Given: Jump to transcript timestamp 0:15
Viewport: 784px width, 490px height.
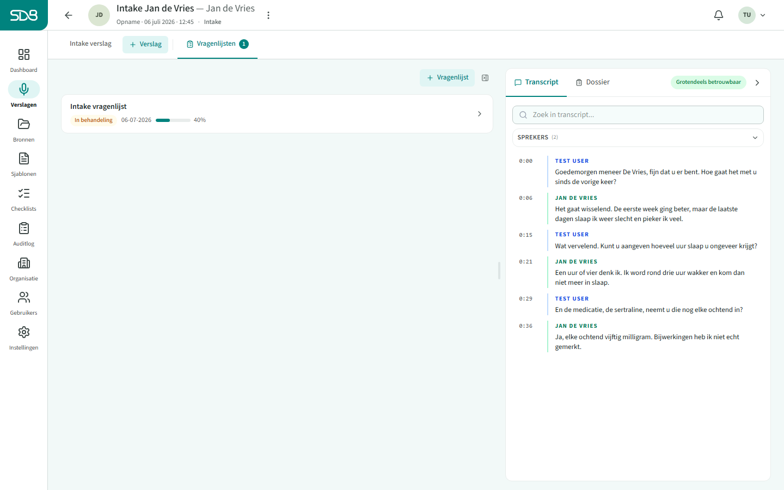Looking at the screenshot, I should point(526,235).
